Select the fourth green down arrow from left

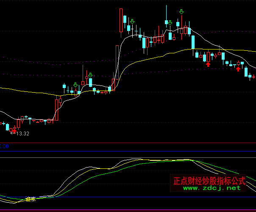(170, 23)
